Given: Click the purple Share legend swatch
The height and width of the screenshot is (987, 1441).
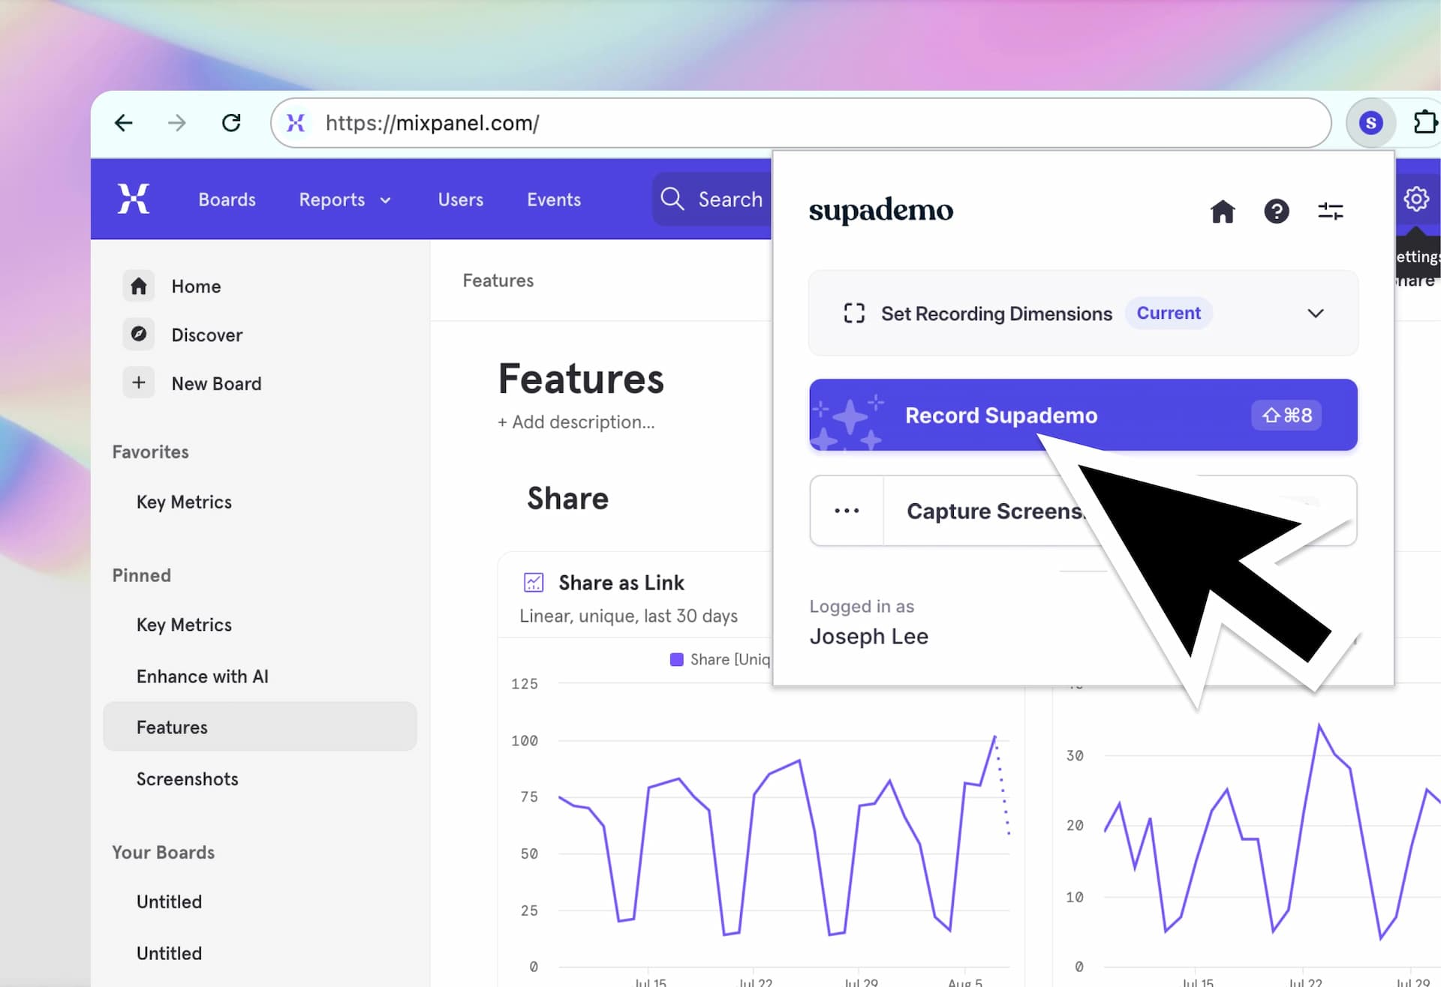Looking at the screenshot, I should (676, 659).
